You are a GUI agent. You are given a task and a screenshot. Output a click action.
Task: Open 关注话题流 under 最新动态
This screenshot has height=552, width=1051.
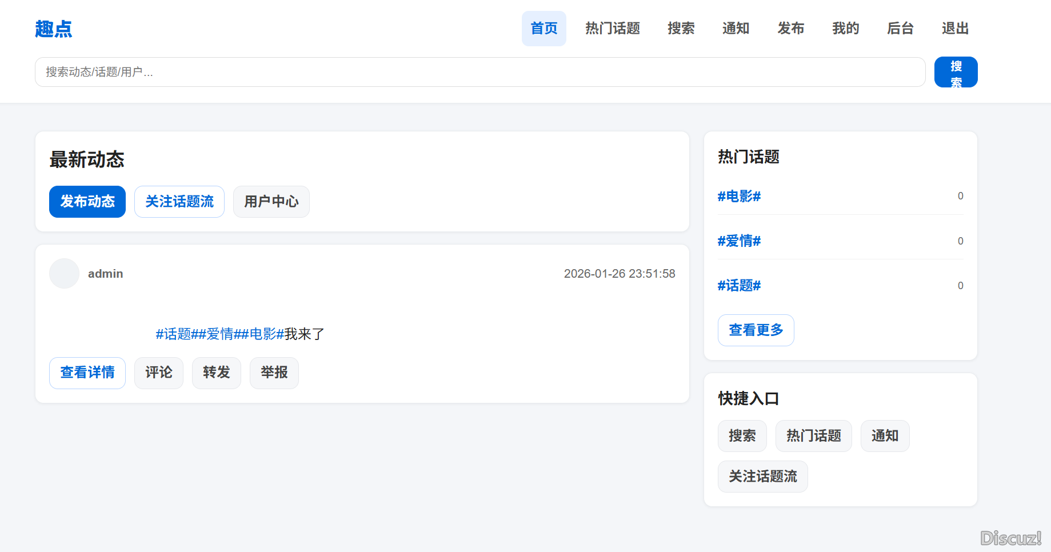pos(179,202)
